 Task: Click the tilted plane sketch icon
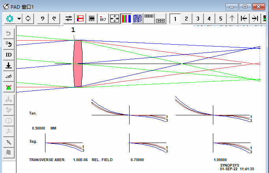click(9, 76)
